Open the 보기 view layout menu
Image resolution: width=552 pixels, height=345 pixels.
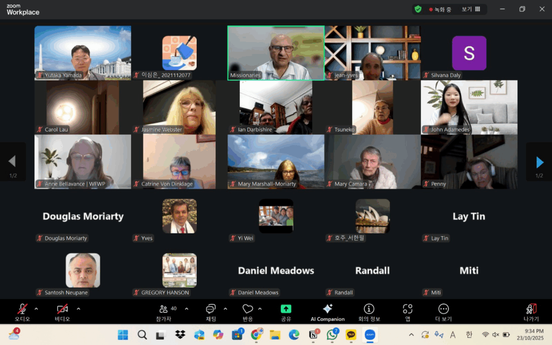pos(471,9)
